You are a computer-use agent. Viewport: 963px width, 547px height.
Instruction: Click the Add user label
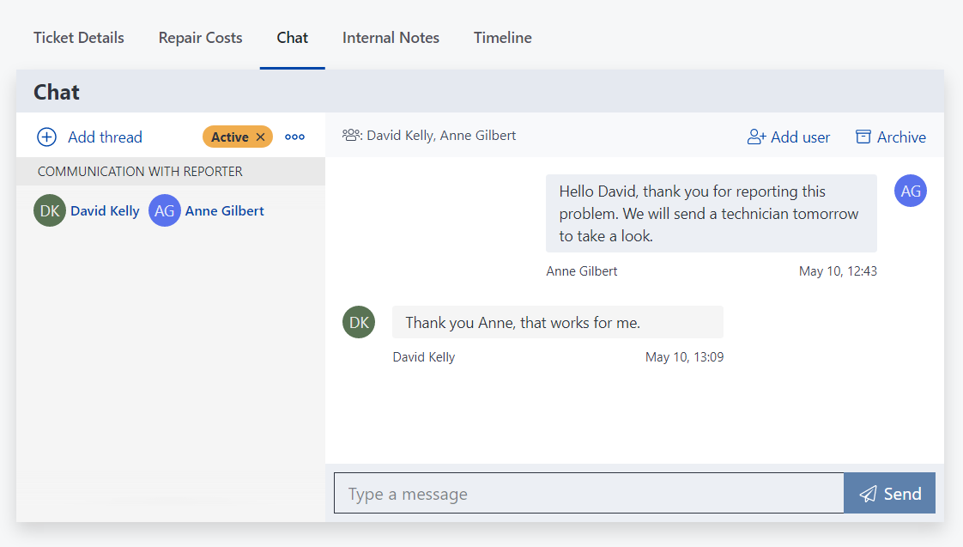(x=800, y=137)
